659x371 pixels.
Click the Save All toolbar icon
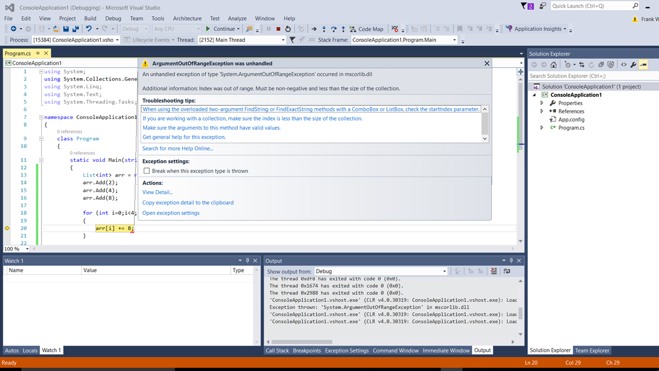(x=75, y=29)
